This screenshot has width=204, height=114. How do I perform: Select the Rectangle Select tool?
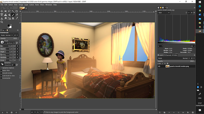[x=6, y=11]
